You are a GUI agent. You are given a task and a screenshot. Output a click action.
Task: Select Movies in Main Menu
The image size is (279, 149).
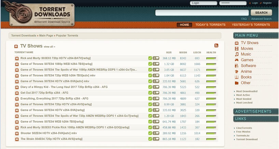[x=247, y=49]
